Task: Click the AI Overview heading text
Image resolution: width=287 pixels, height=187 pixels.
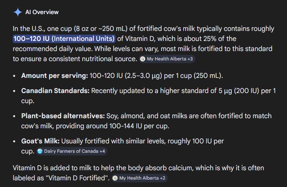Action: point(42,12)
